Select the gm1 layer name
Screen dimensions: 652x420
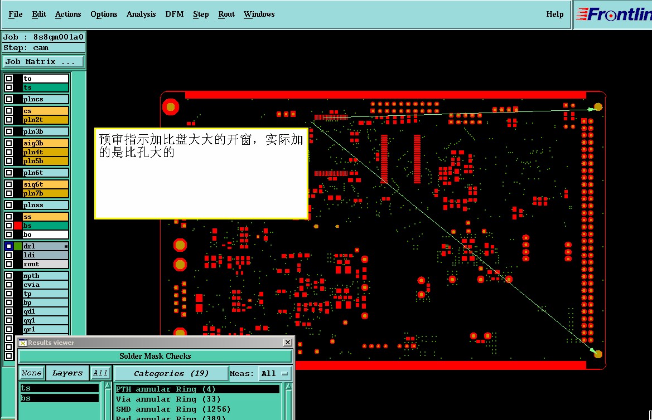coord(45,329)
